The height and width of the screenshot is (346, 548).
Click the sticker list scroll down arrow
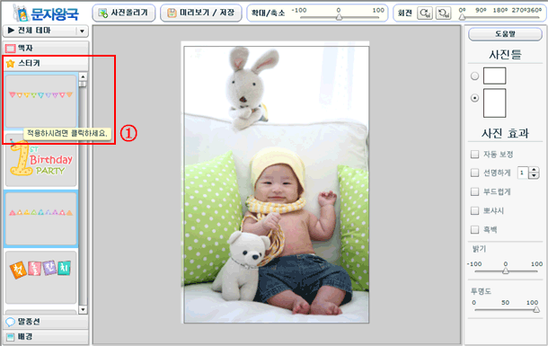click(x=83, y=310)
